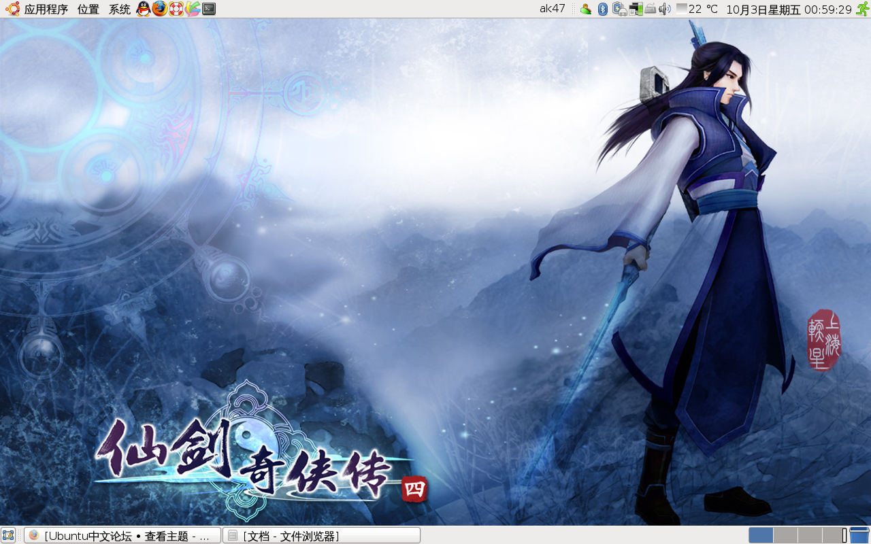Open the network monitor tray icon
The height and width of the screenshot is (544, 871).
click(636, 9)
